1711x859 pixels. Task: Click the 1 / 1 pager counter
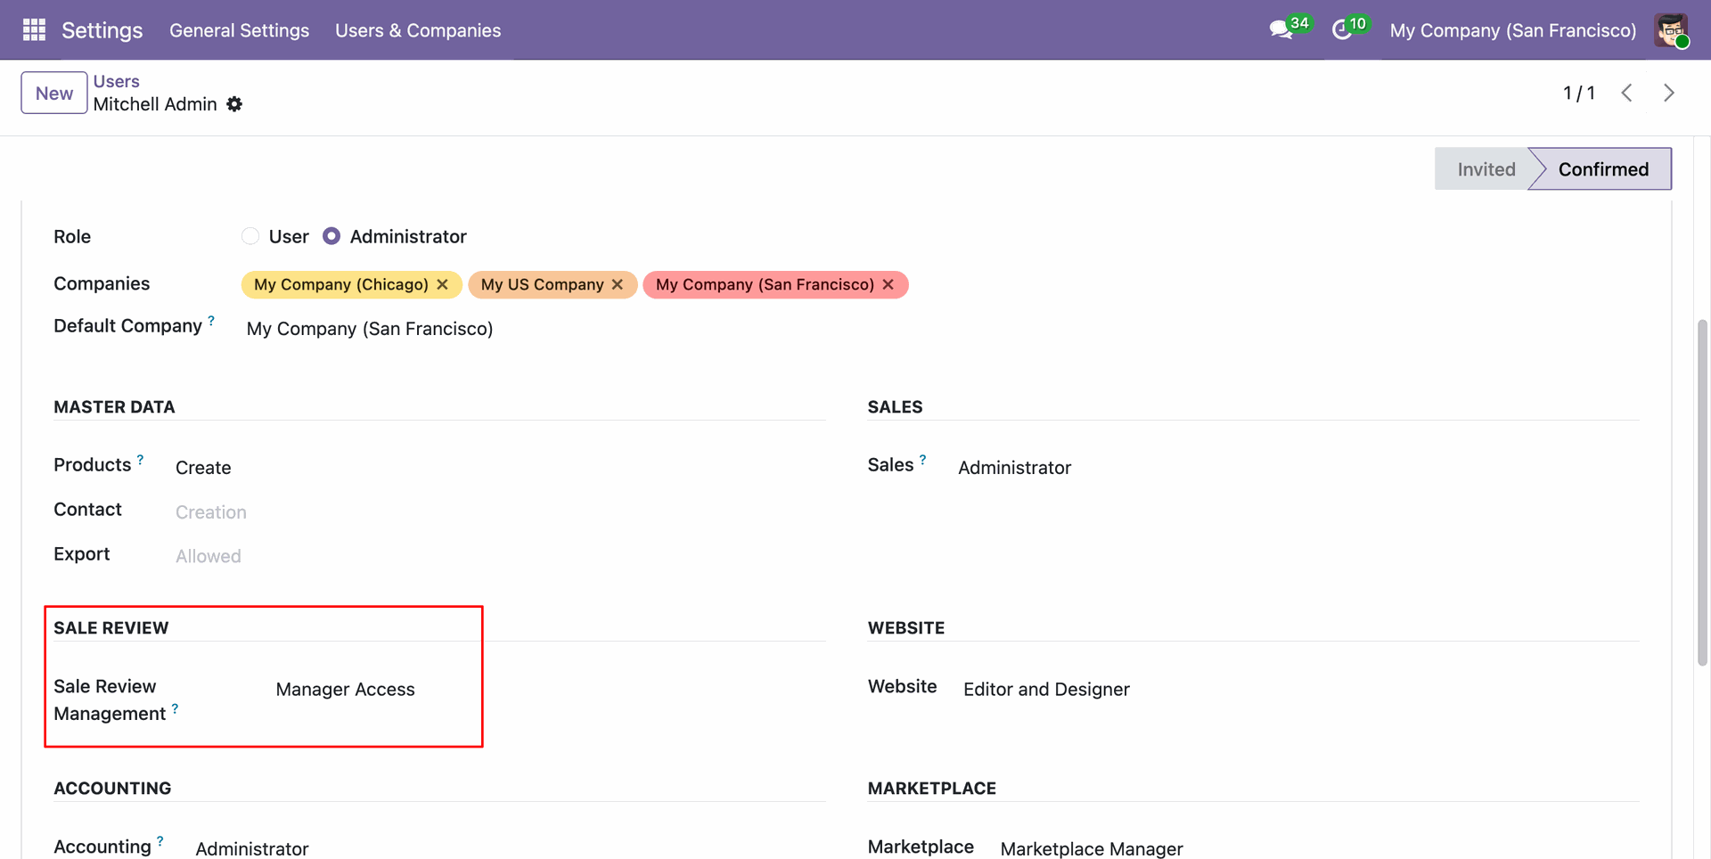click(1578, 93)
